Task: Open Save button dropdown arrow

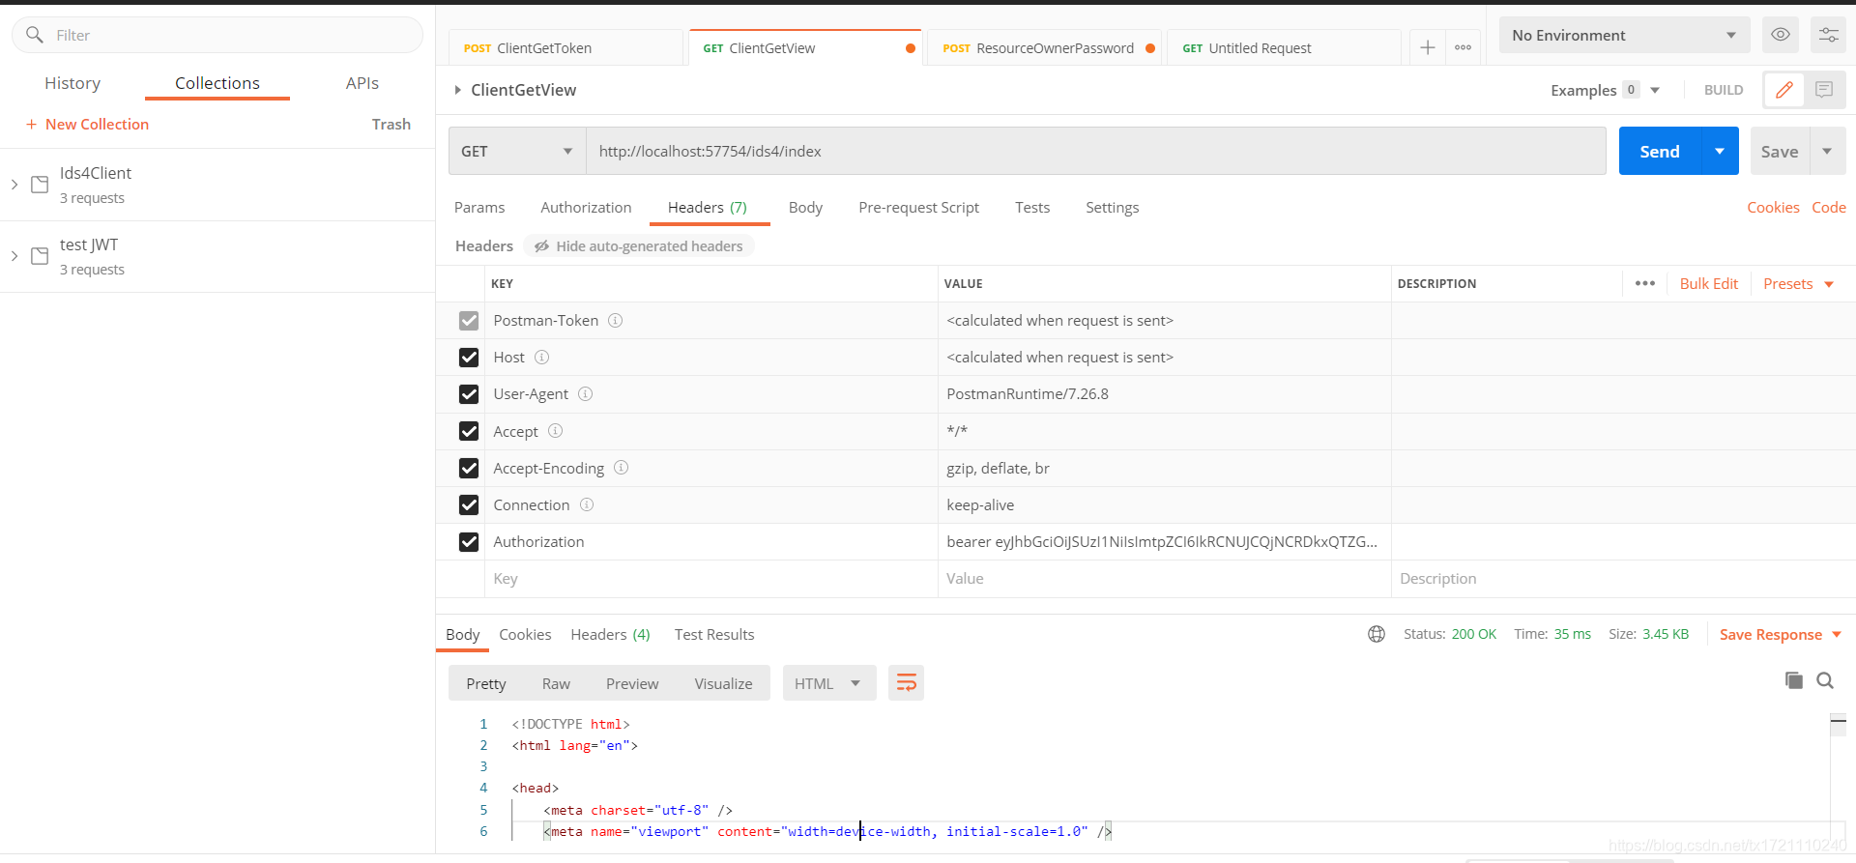Action: pyautogui.click(x=1827, y=151)
